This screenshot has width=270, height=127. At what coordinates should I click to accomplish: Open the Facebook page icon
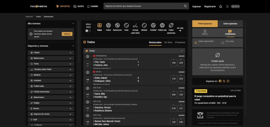[x=220, y=81]
